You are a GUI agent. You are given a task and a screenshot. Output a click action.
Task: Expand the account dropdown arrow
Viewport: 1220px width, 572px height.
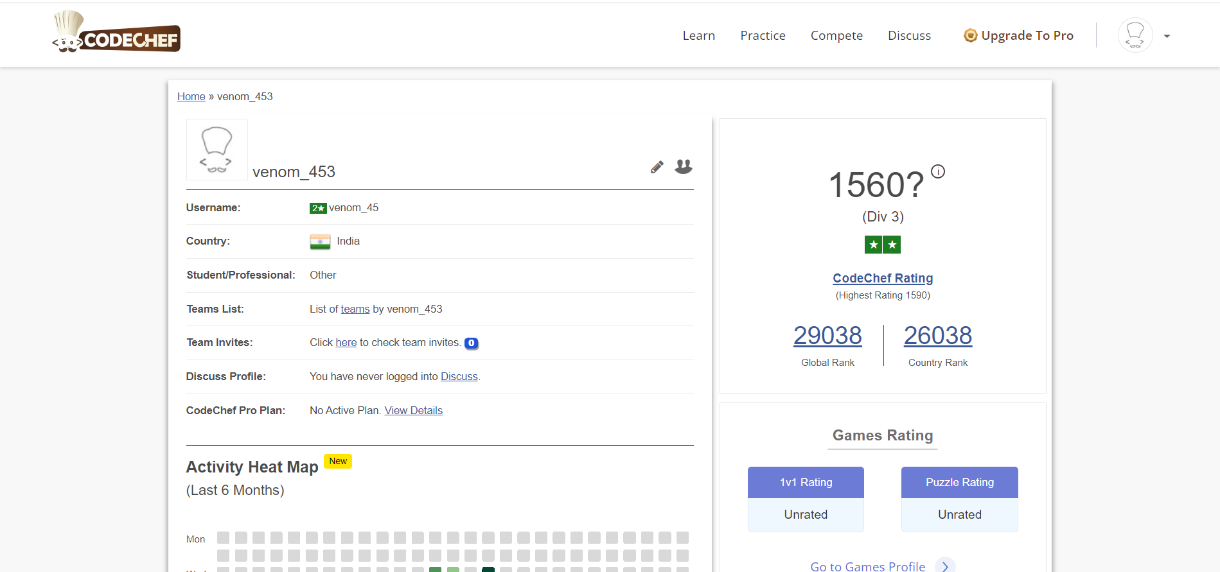[1167, 36]
